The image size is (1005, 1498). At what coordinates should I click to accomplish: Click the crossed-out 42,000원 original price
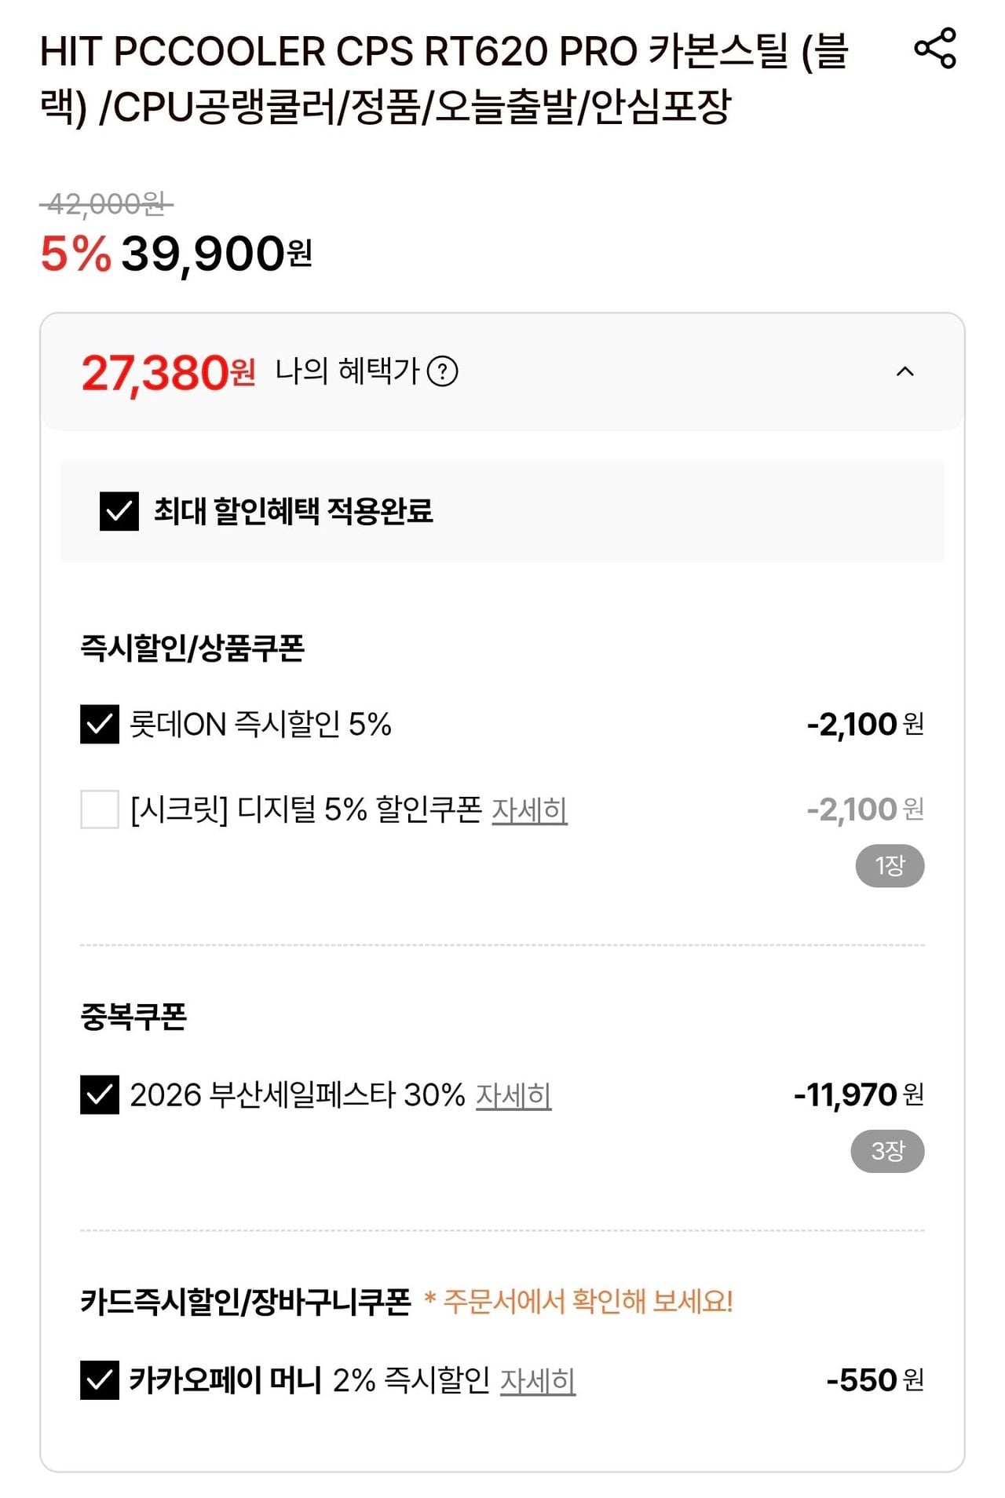106,205
